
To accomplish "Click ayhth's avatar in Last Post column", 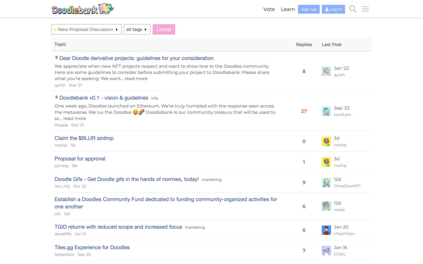I will (x=326, y=71).
